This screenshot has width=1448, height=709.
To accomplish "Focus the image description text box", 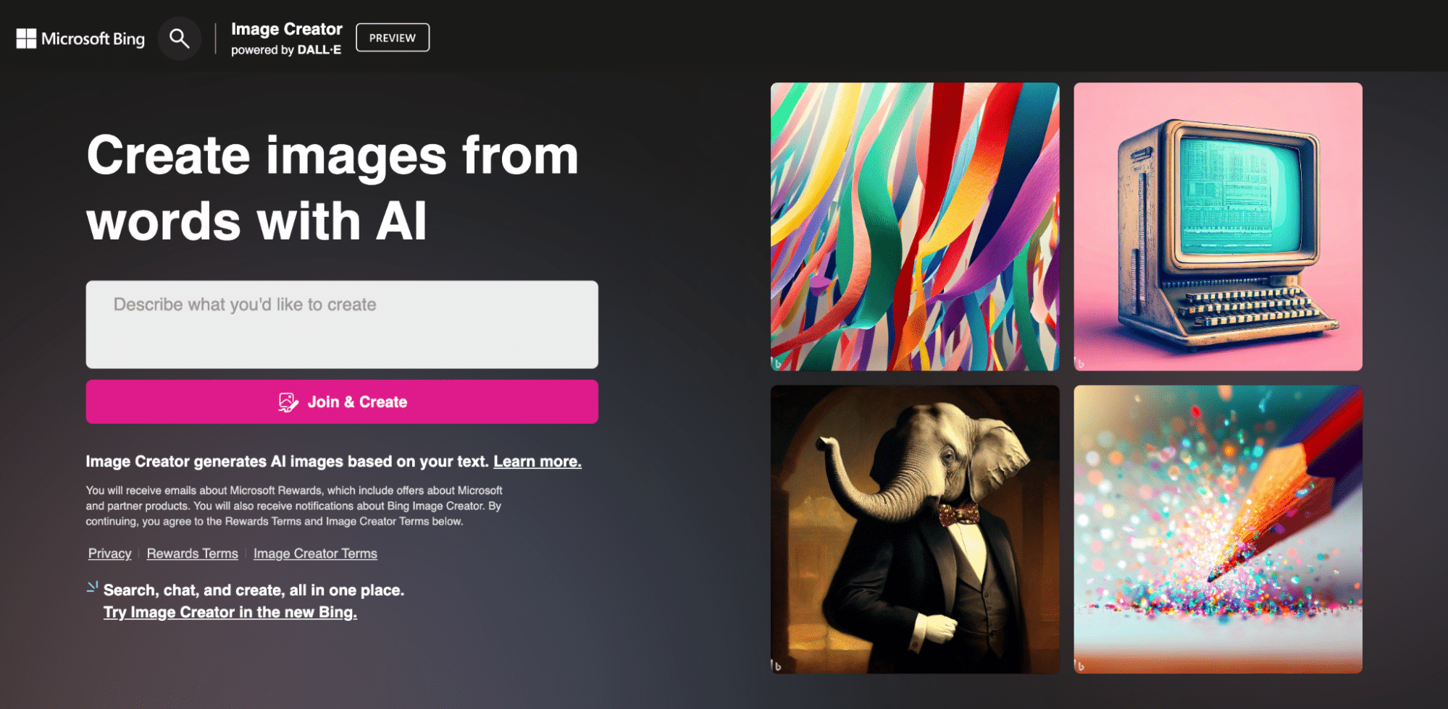I will coord(342,324).
